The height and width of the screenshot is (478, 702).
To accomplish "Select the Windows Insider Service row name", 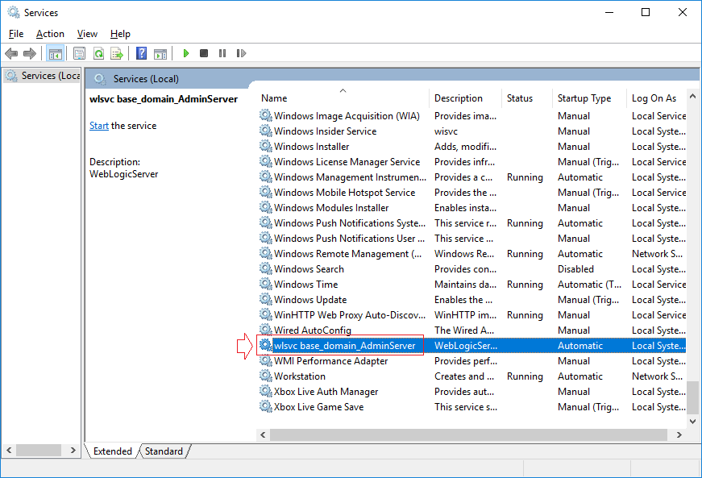I will (x=325, y=131).
